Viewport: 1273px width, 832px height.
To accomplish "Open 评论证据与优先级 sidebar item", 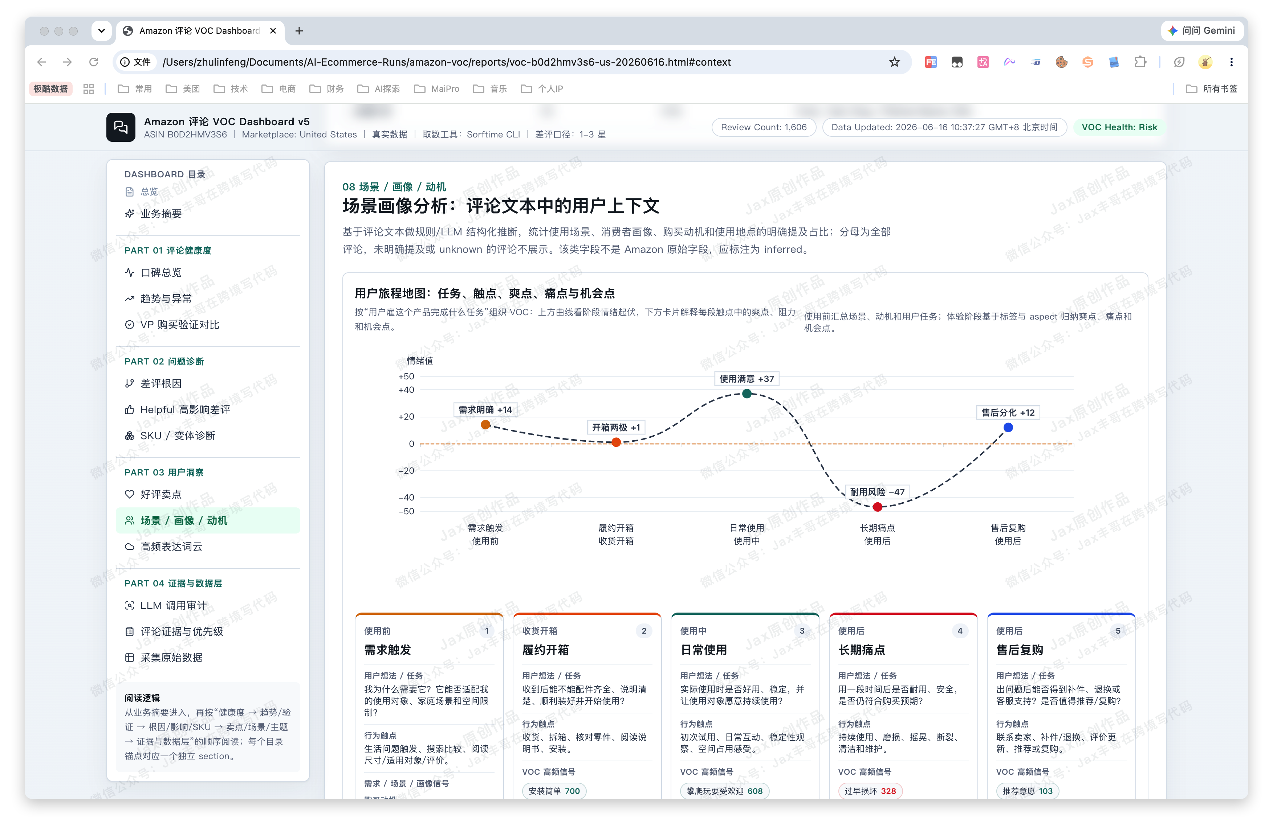I will [208, 632].
